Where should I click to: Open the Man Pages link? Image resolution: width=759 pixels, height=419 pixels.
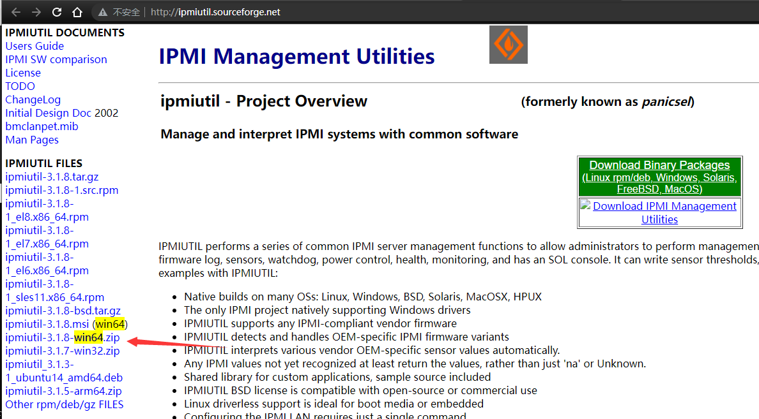(32, 140)
